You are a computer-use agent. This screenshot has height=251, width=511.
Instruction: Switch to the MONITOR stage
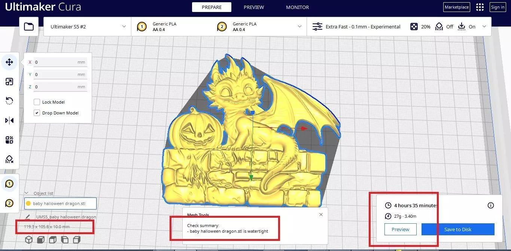[x=298, y=7]
